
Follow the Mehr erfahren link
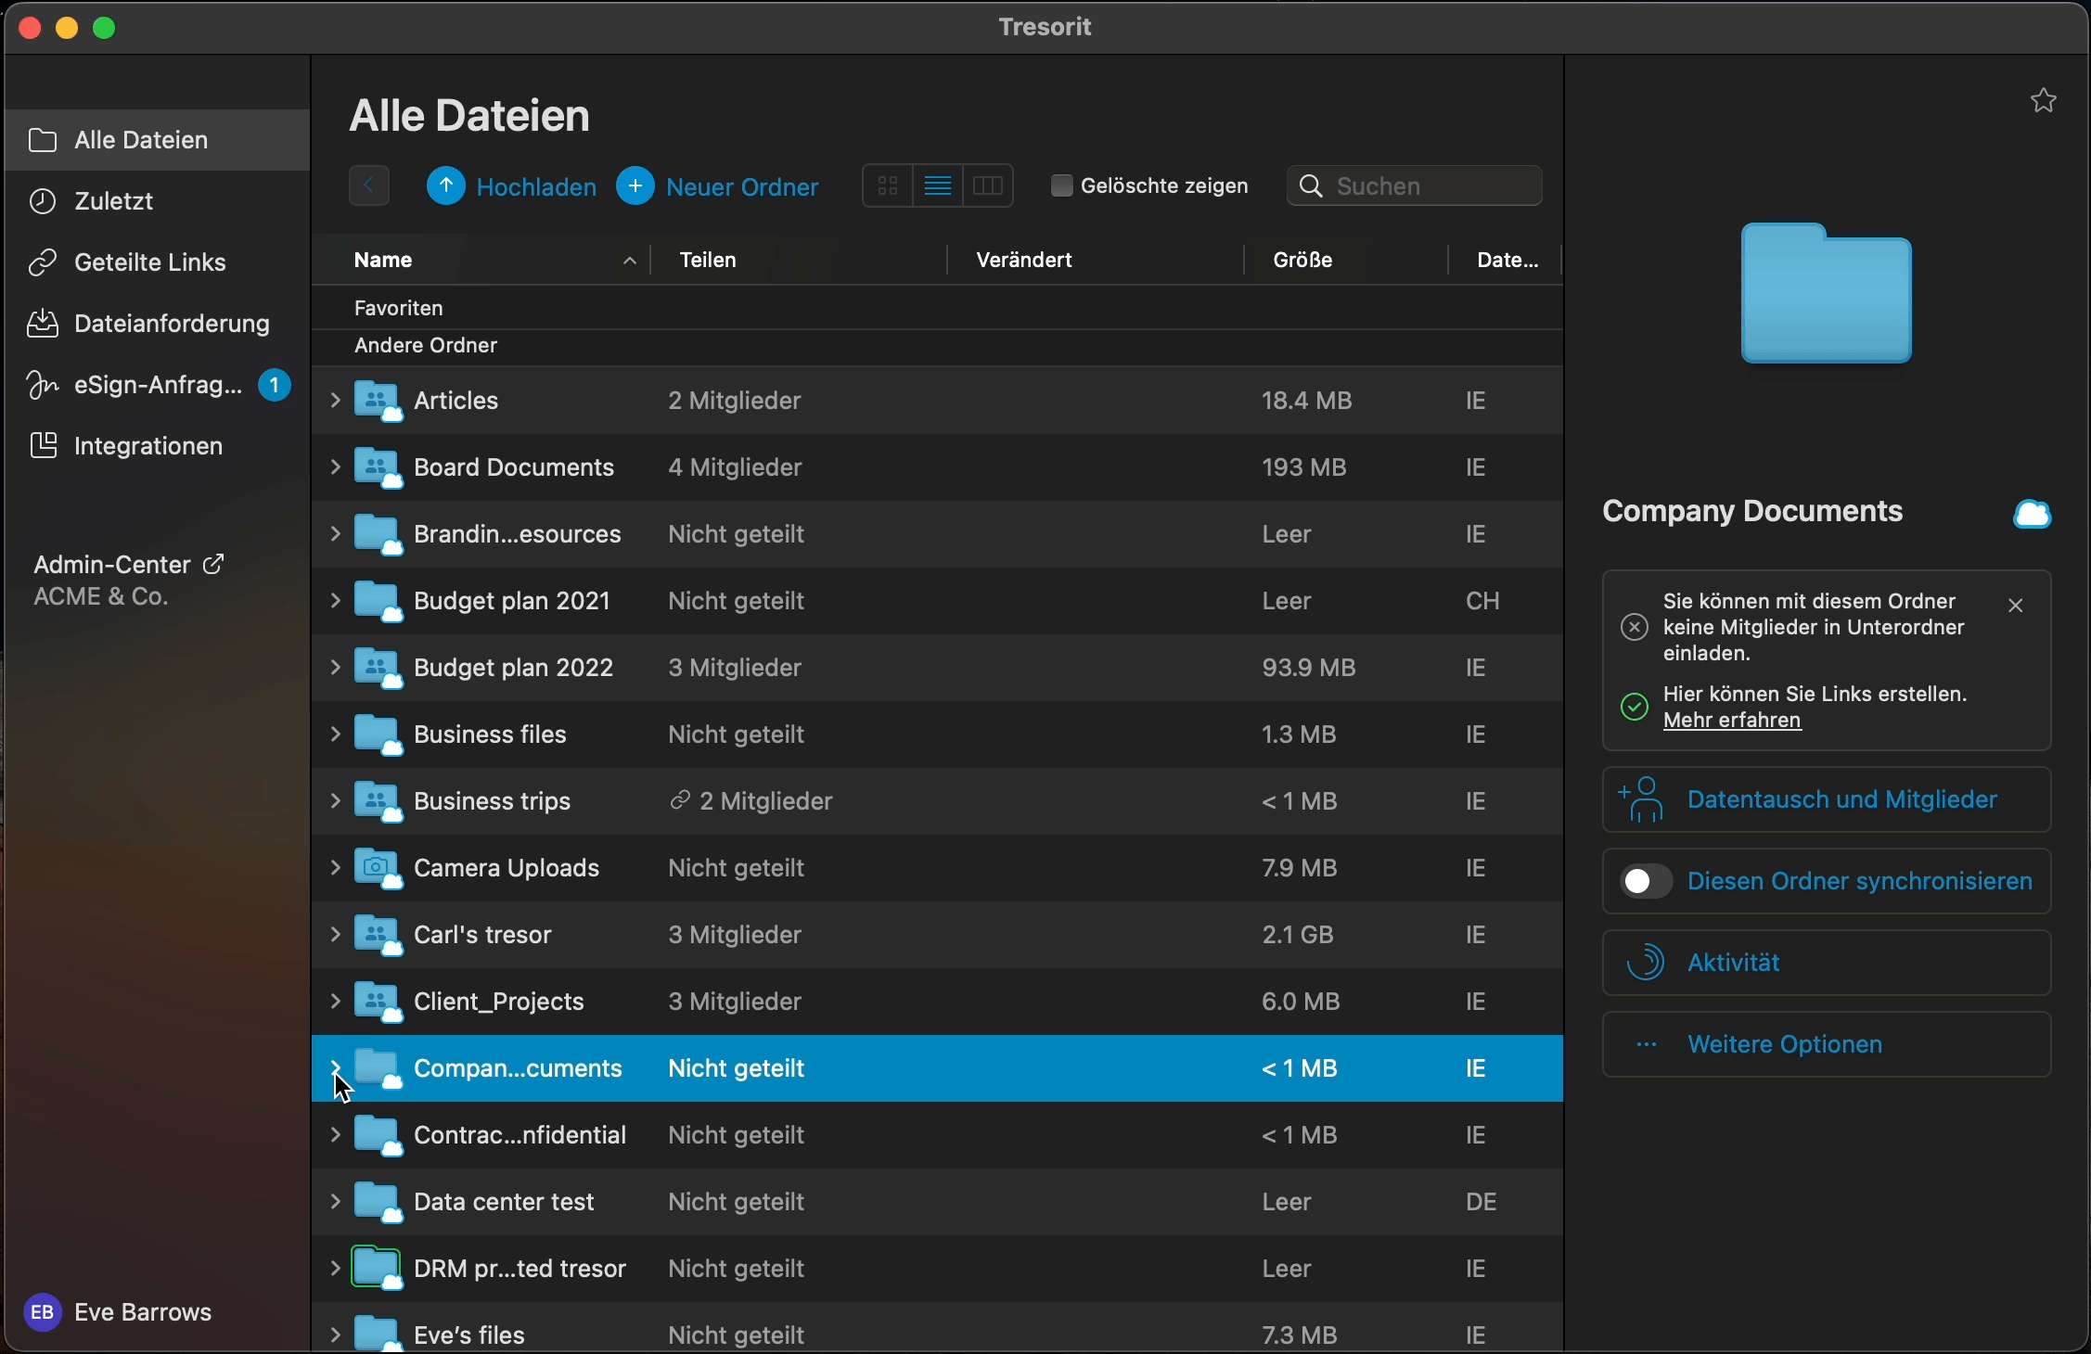(x=1732, y=721)
